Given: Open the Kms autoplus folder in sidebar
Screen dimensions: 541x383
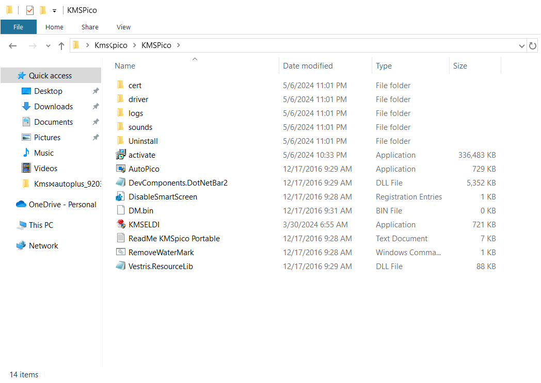Looking at the screenshot, I should [x=61, y=184].
